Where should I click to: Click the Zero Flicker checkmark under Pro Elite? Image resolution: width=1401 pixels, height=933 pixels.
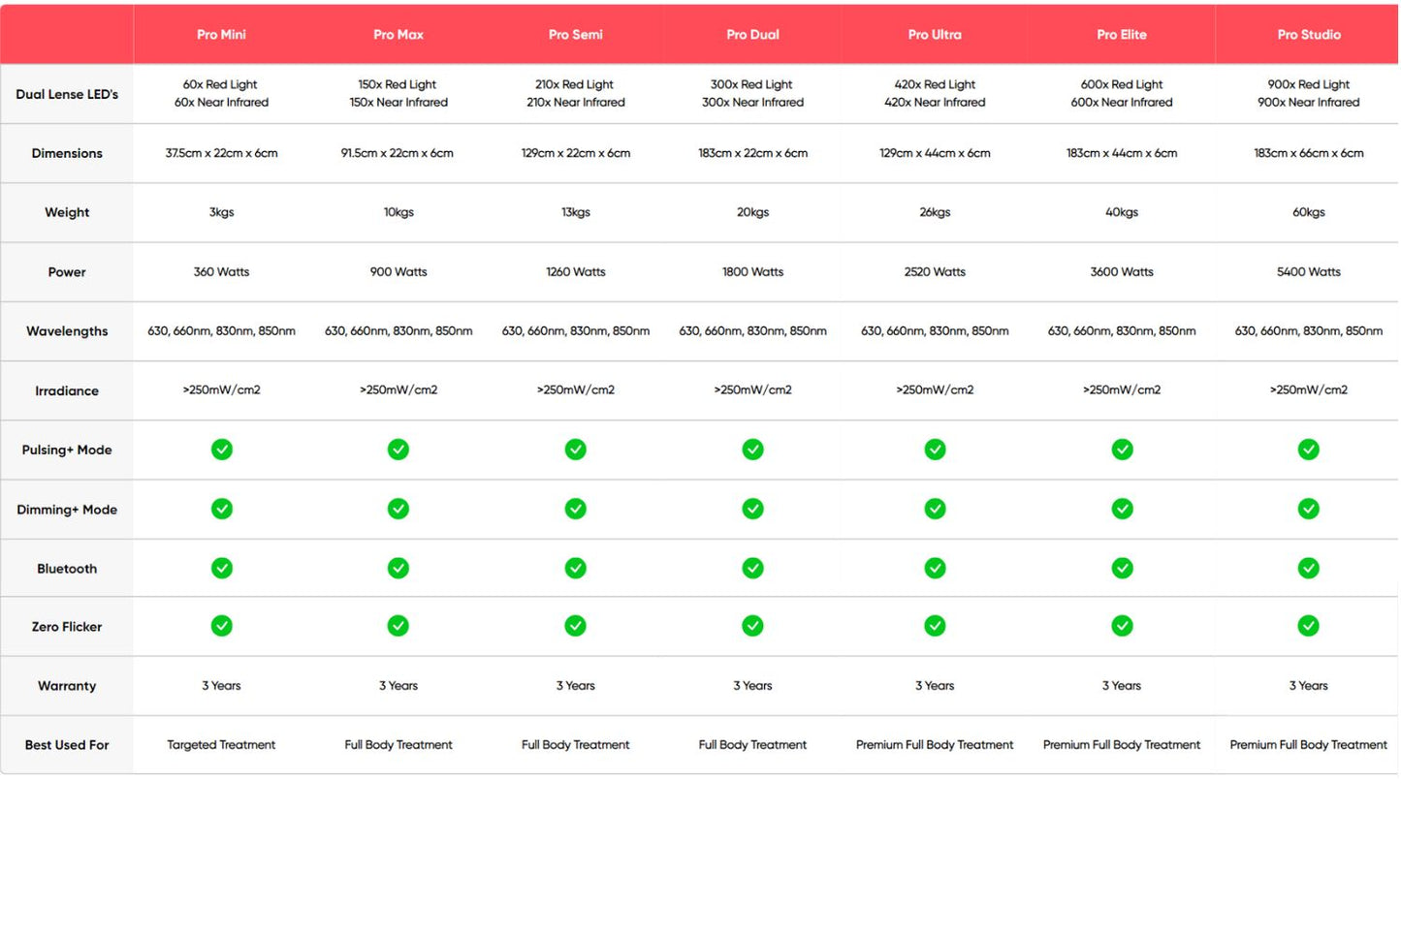click(1121, 626)
